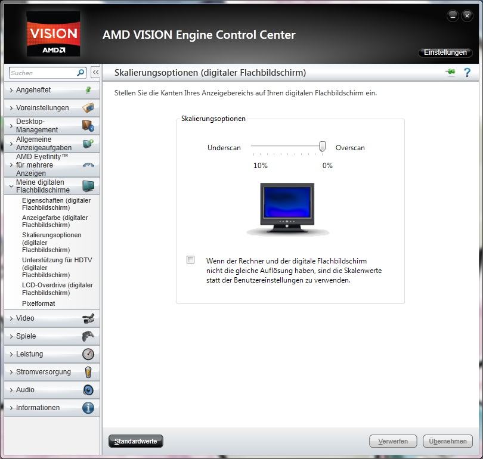Click the Verwerfen button
Viewport: 483px width, 459px height.
[x=393, y=441]
